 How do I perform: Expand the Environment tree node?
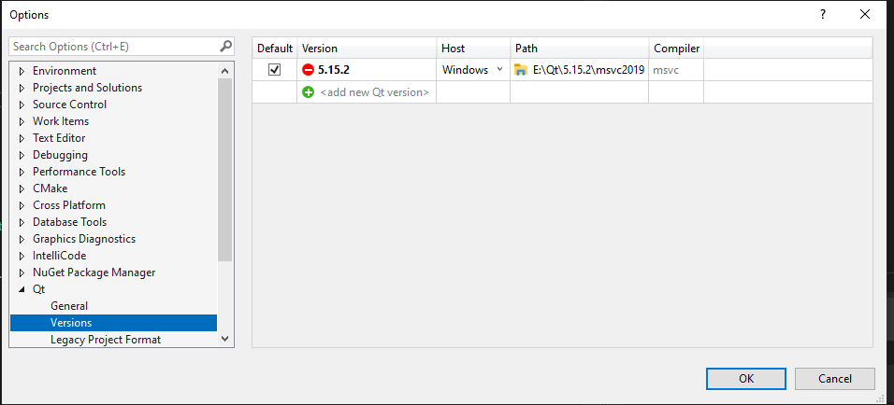pyautogui.click(x=22, y=71)
